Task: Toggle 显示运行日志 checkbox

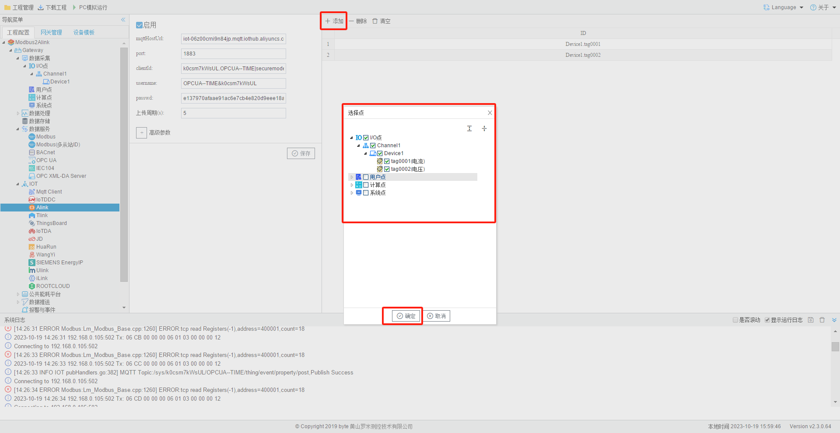Action: pyautogui.click(x=767, y=320)
